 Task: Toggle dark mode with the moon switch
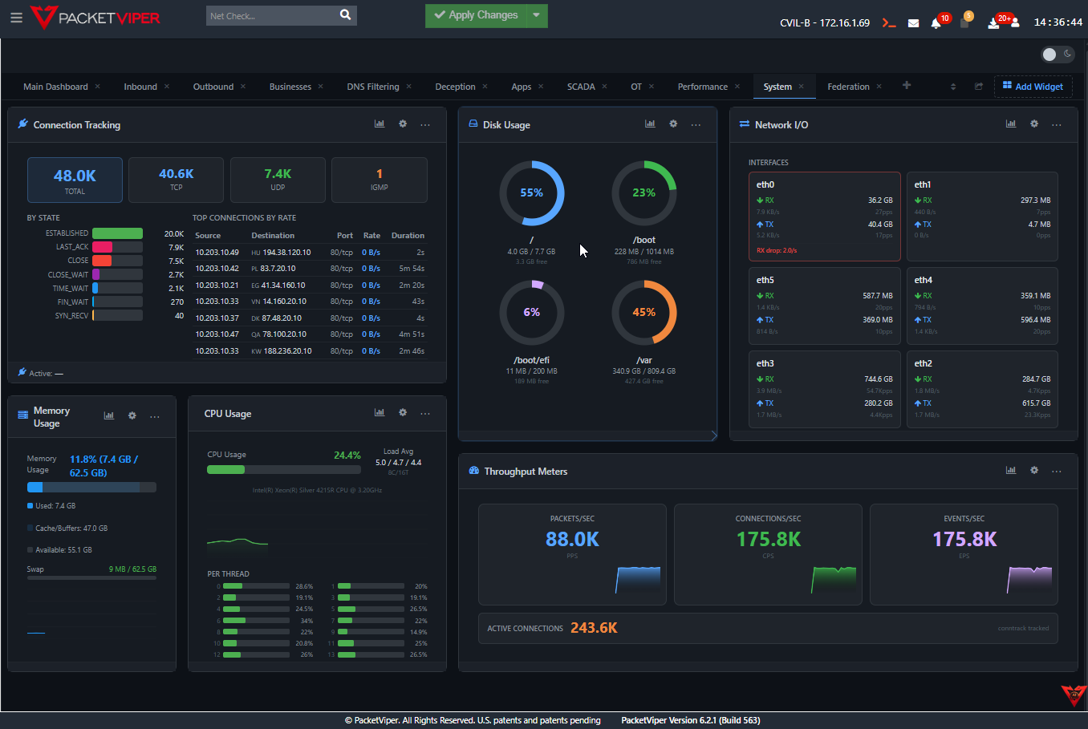point(1066,54)
